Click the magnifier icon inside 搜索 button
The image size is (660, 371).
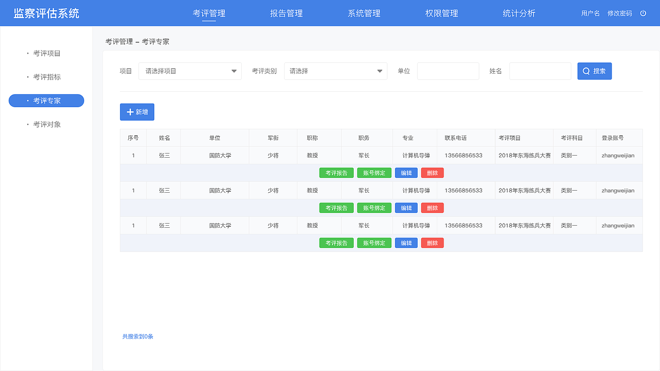585,71
